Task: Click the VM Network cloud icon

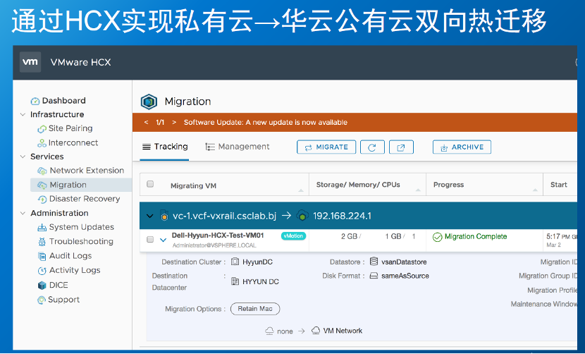Action: point(316,331)
